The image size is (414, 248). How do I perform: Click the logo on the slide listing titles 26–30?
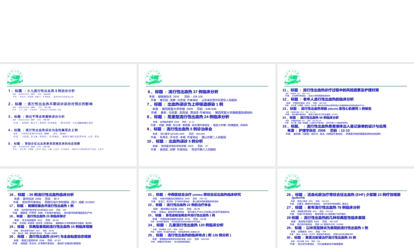click(x=292, y=182)
